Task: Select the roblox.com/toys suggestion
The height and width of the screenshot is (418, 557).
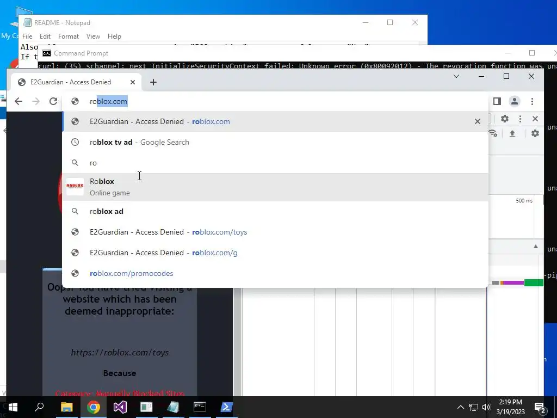Action: [x=275, y=232]
